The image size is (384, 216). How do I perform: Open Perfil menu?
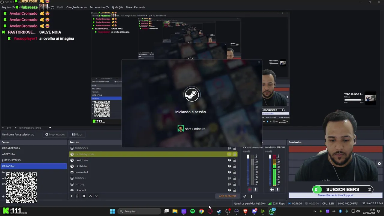click(x=60, y=7)
